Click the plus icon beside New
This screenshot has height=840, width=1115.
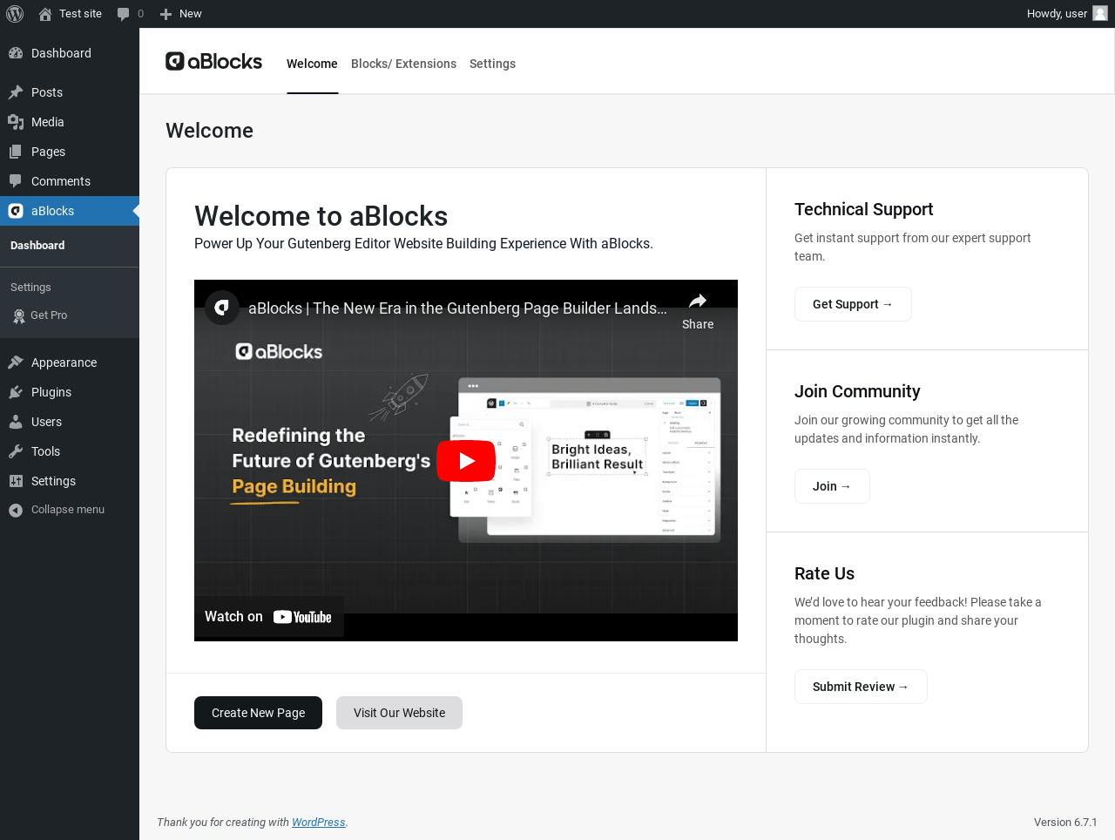tap(166, 14)
